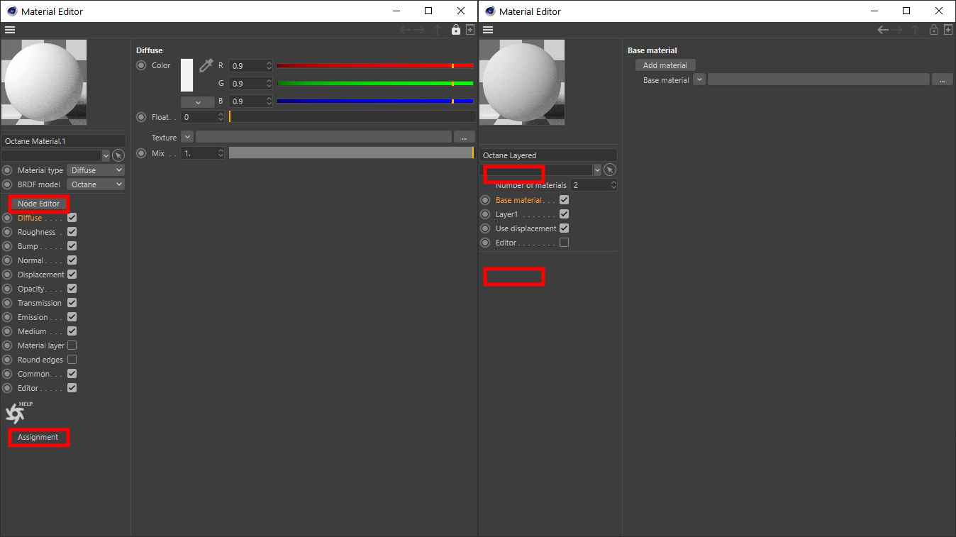This screenshot has height=537, width=956.
Task: Pick a color with the eyedropper tool
Action: 206,65
